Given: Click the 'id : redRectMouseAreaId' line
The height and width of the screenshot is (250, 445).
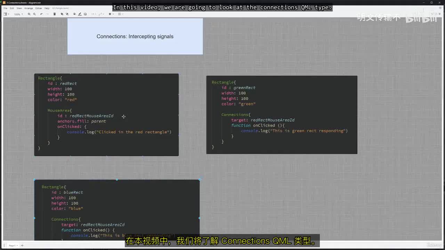Looking at the screenshot, I should (x=85, y=116).
